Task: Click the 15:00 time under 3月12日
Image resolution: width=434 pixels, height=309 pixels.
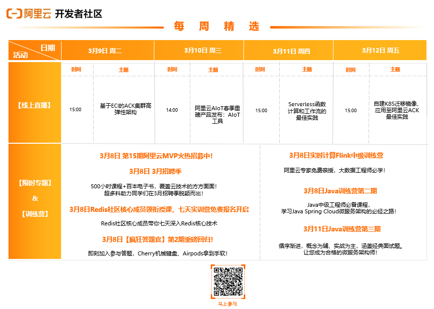Action: click(351, 111)
